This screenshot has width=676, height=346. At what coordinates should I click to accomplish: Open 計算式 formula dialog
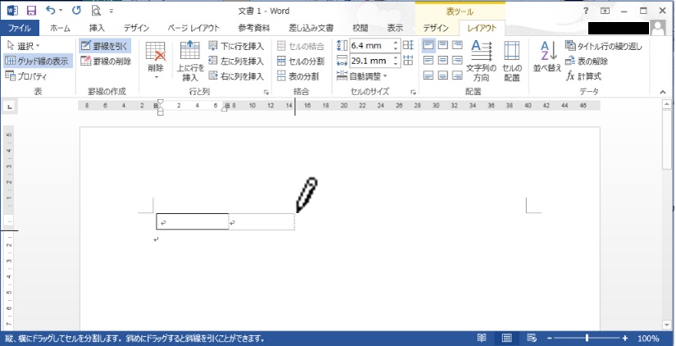(x=583, y=76)
